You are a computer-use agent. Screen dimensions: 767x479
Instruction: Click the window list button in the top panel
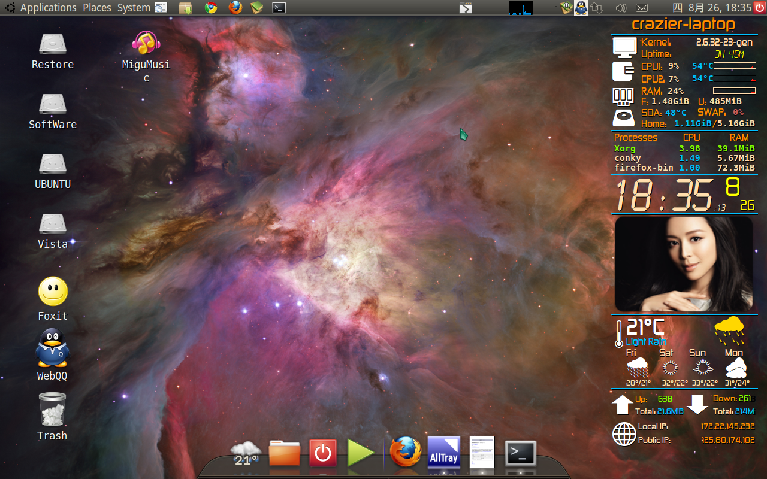466,8
